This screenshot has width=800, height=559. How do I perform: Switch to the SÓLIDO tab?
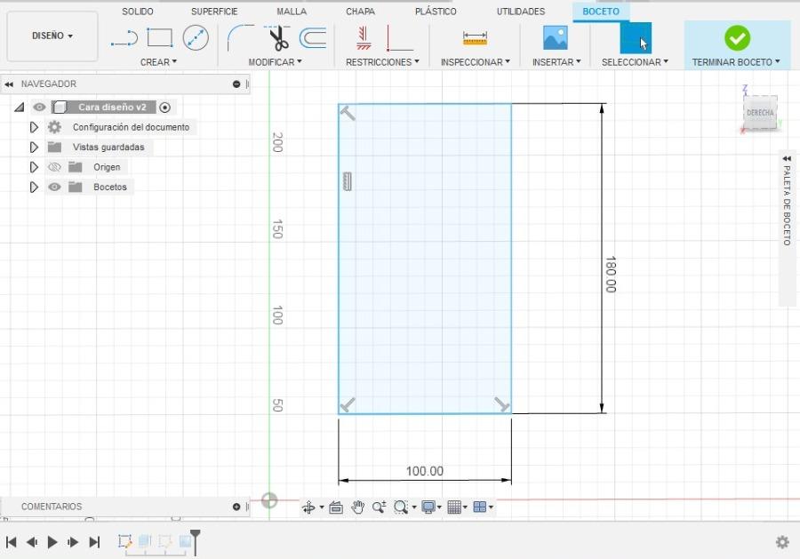(x=137, y=12)
